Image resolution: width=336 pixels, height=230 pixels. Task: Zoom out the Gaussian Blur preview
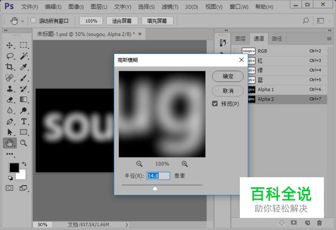tap(139, 164)
